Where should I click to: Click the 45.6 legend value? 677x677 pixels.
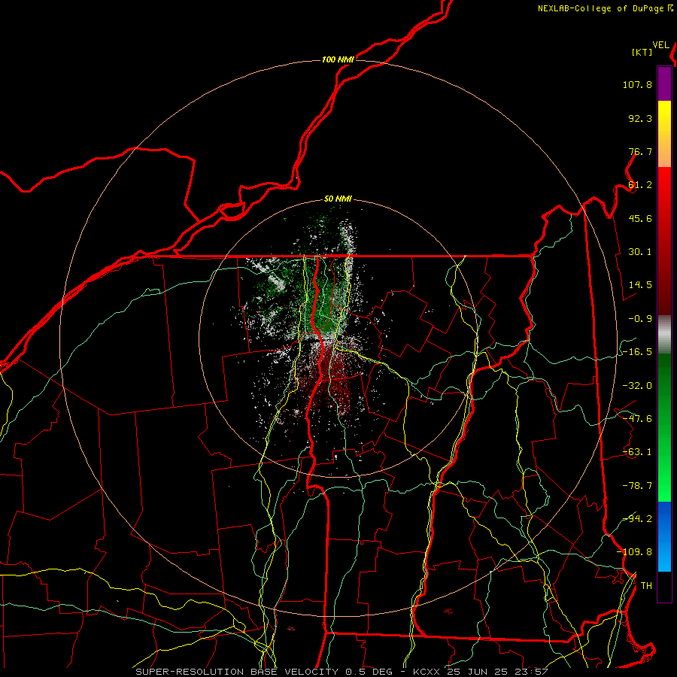click(x=640, y=218)
